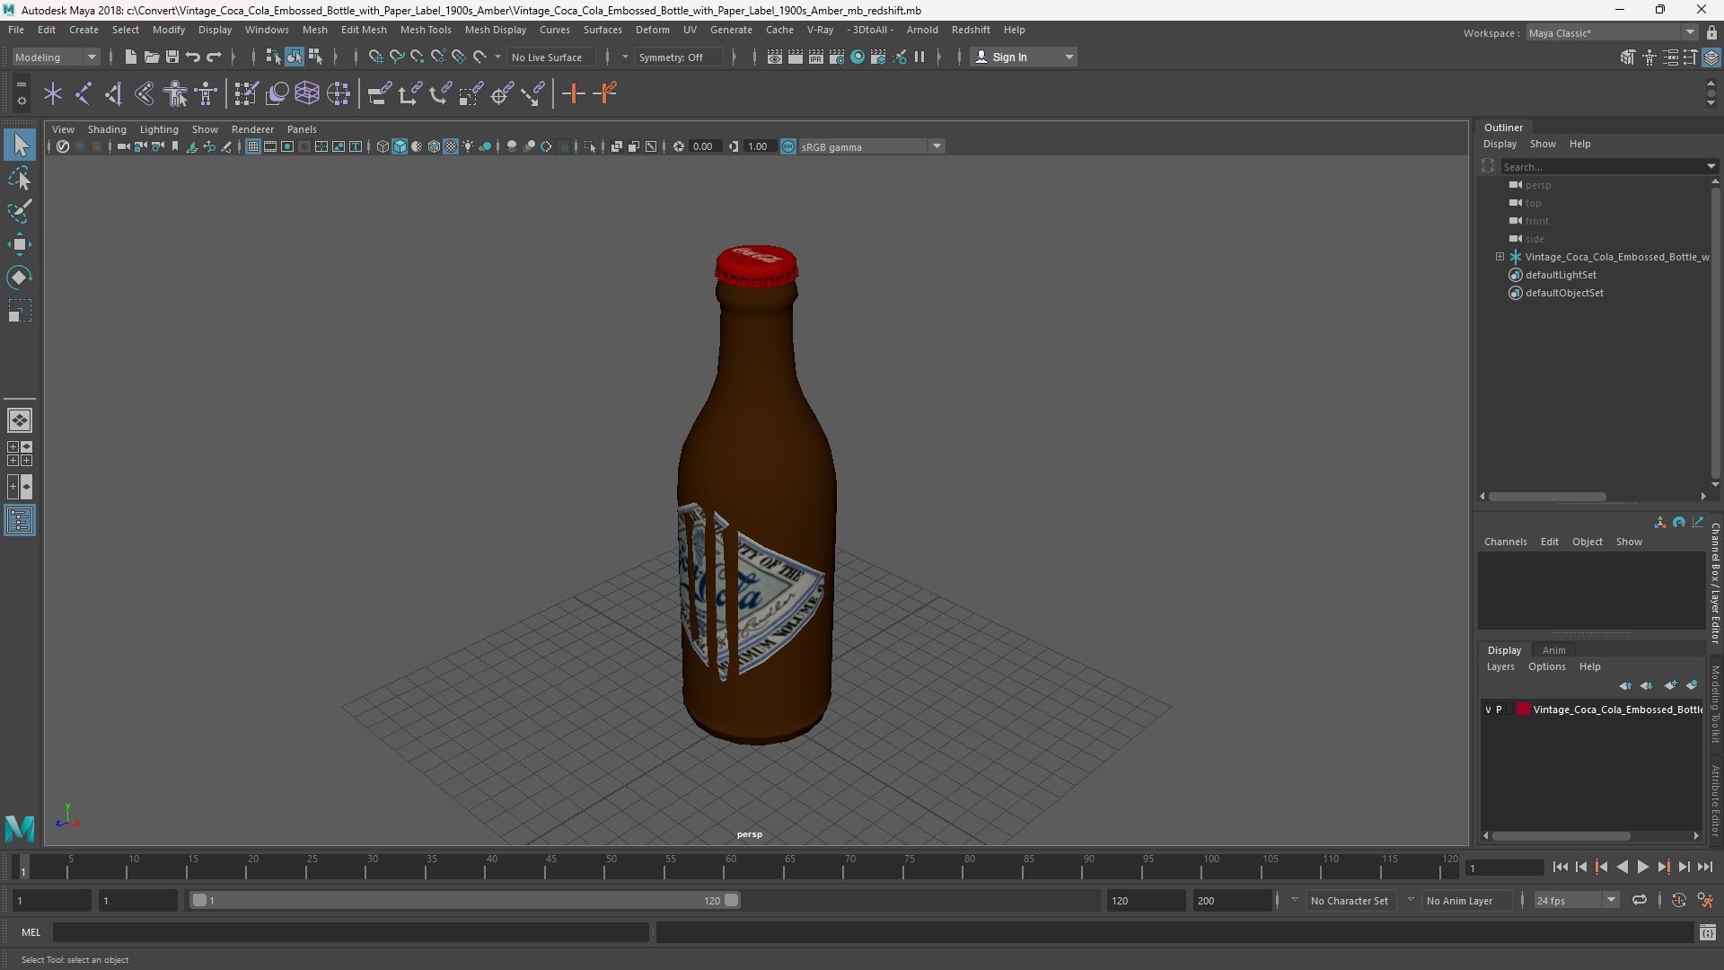This screenshot has width=1724, height=970.
Task: Select the arrow Select tool in toolbox
Action: coord(20,145)
